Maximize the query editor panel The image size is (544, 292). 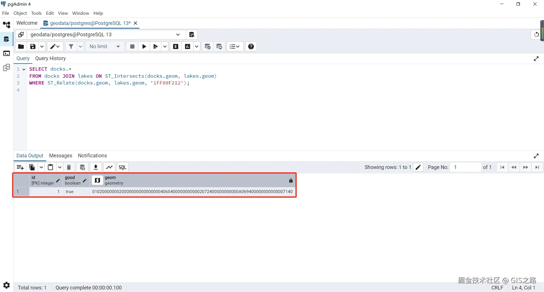536,59
